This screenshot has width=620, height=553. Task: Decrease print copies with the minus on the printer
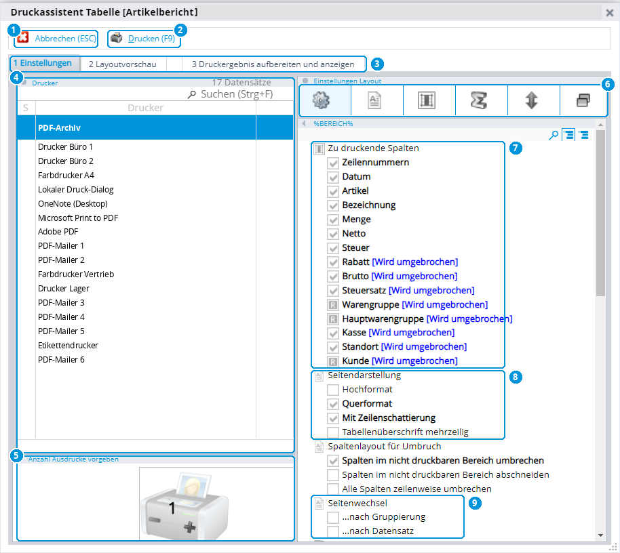pos(154,520)
